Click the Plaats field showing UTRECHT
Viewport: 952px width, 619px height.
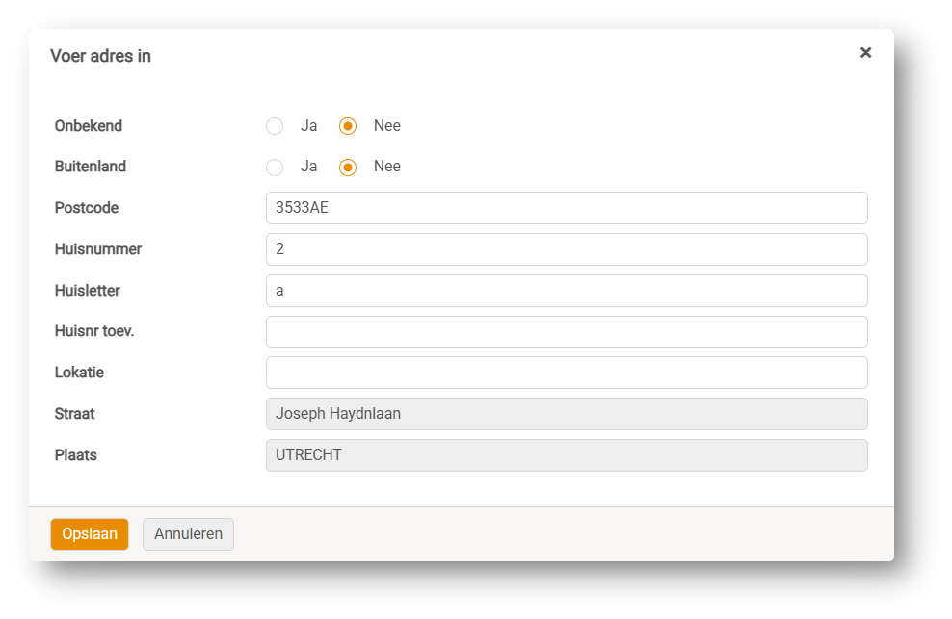coord(567,455)
